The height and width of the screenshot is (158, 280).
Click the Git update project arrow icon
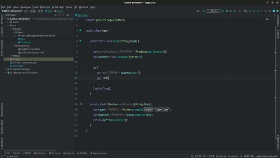250,11
